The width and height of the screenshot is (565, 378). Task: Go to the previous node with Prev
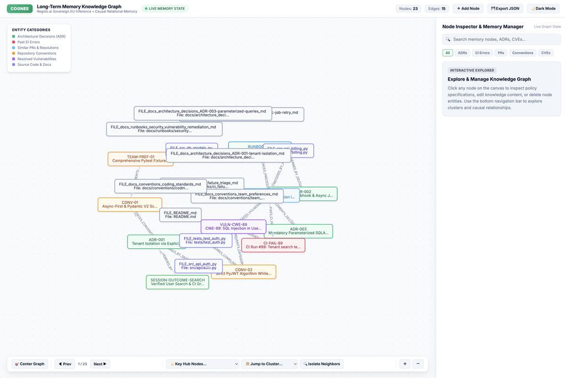(x=65, y=364)
